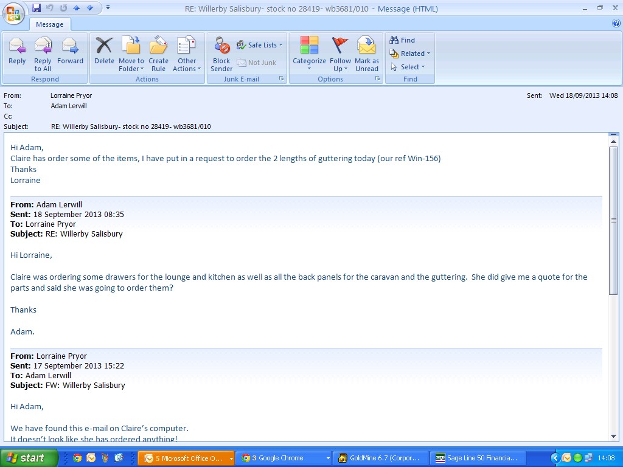Screen dimensions: 623x467
Task: Open the Office button menu
Action: tap(13, 13)
